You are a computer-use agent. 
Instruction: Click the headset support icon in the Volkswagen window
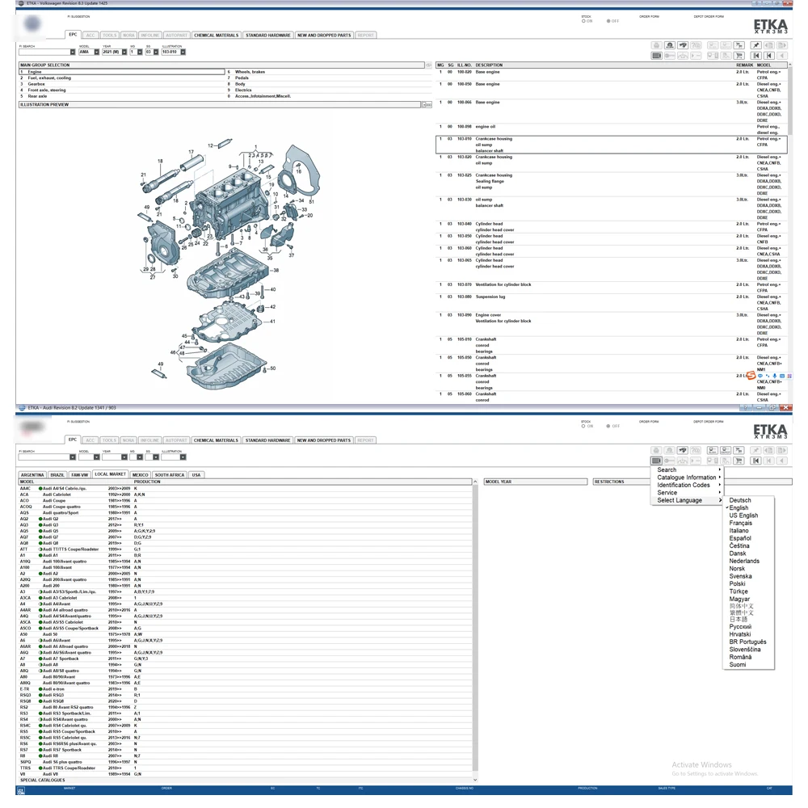tap(669, 45)
